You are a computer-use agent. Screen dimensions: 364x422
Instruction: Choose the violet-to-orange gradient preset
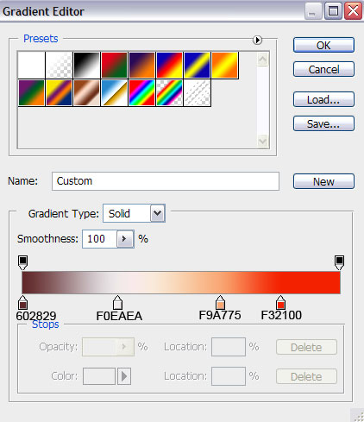(141, 65)
